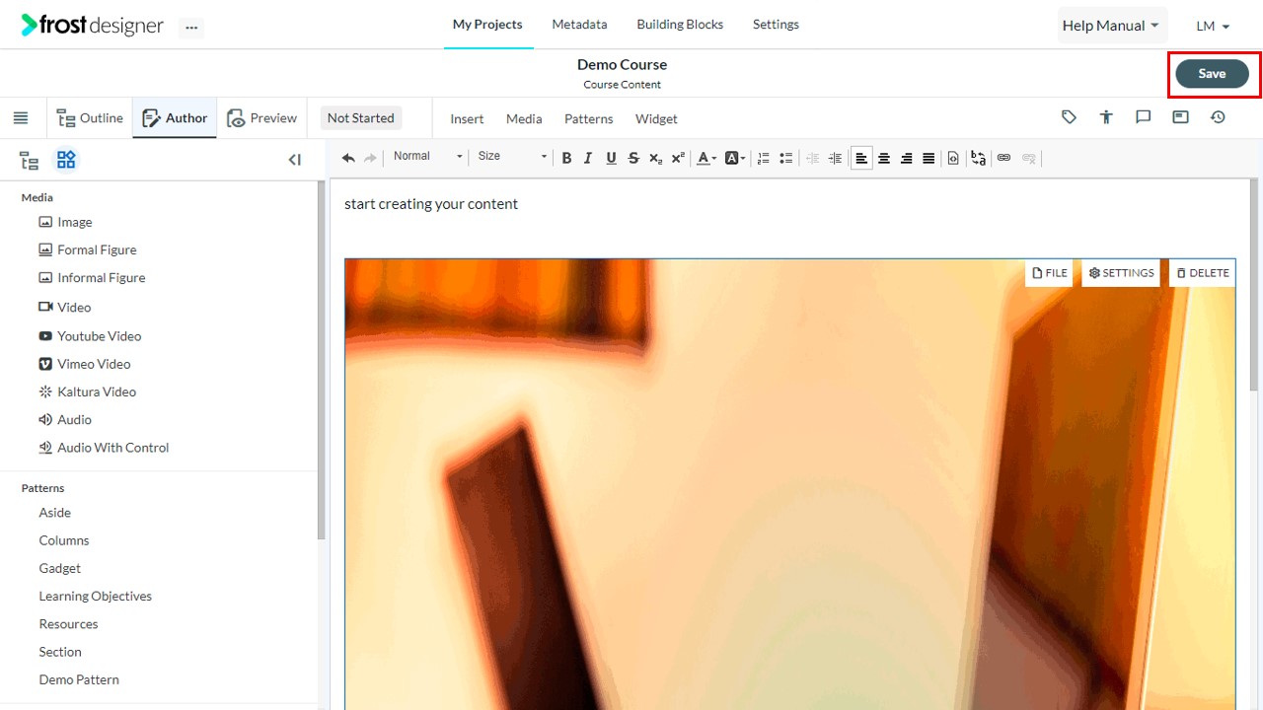The height and width of the screenshot is (710, 1263).
Task: Select the building blocks grid icon
Action: [x=65, y=160]
